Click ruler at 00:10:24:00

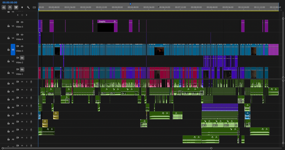[244, 7]
